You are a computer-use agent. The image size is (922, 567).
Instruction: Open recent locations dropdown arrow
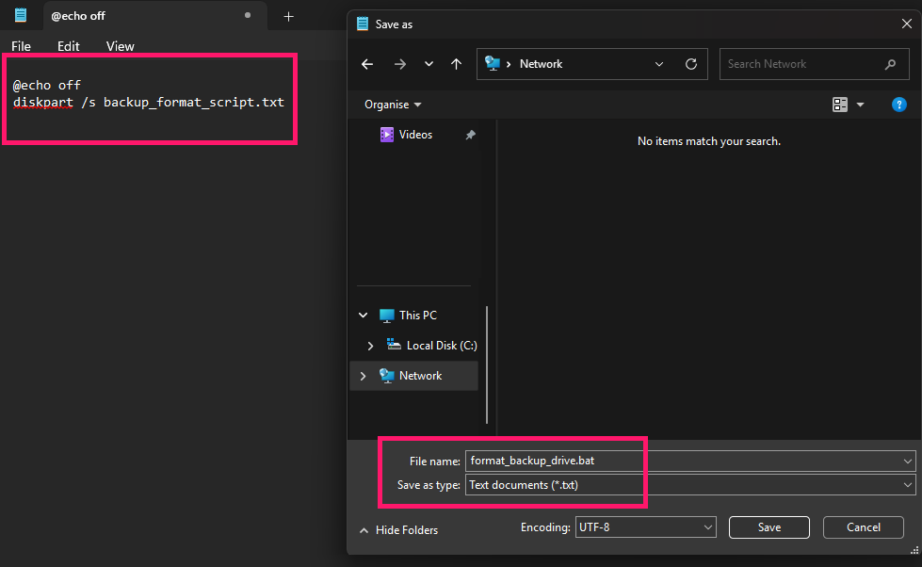[x=429, y=64]
